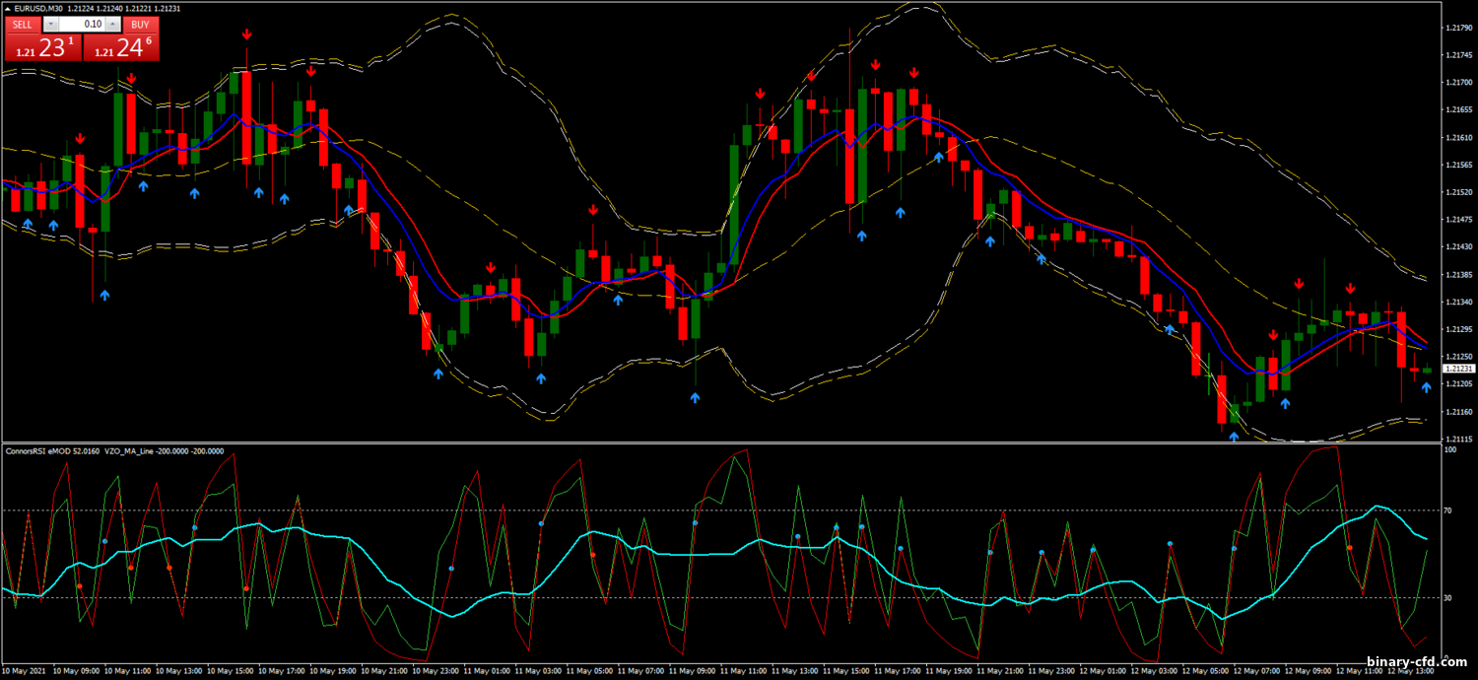Click the 1.21430 price scale label
This screenshot has height=680, width=1478.
tap(1457, 247)
